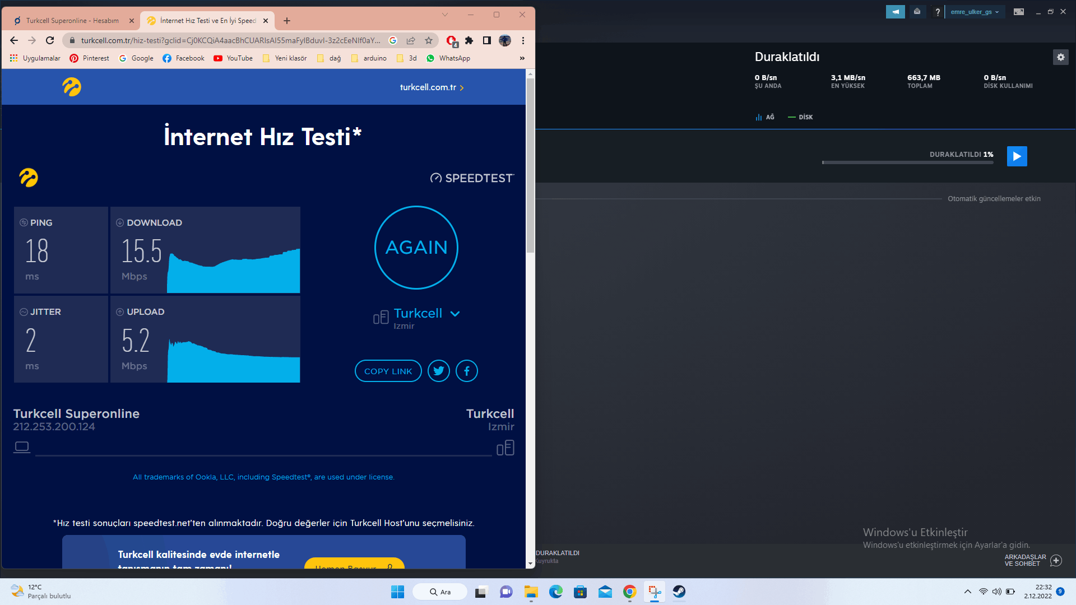Open YouTube bookmark
Viewport: 1076px width, 605px height.
[233, 58]
